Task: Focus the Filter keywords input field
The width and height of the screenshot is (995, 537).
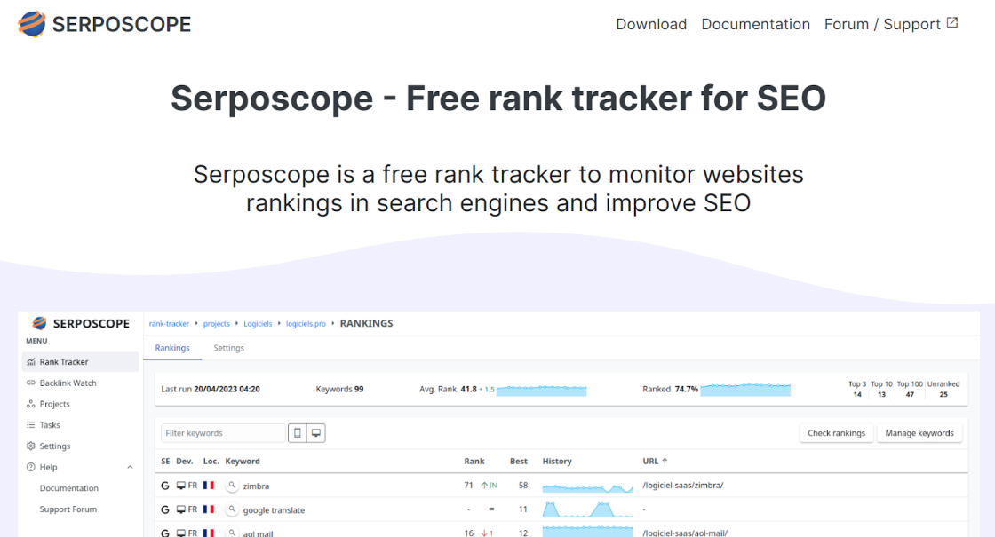Action: pos(223,433)
